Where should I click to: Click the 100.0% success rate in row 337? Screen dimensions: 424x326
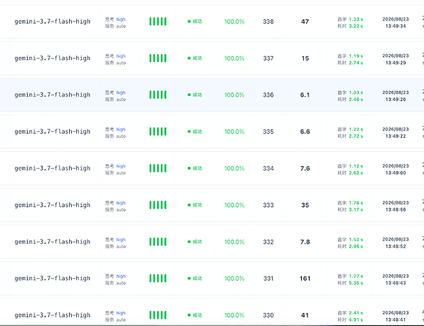(x=234, y=58)
